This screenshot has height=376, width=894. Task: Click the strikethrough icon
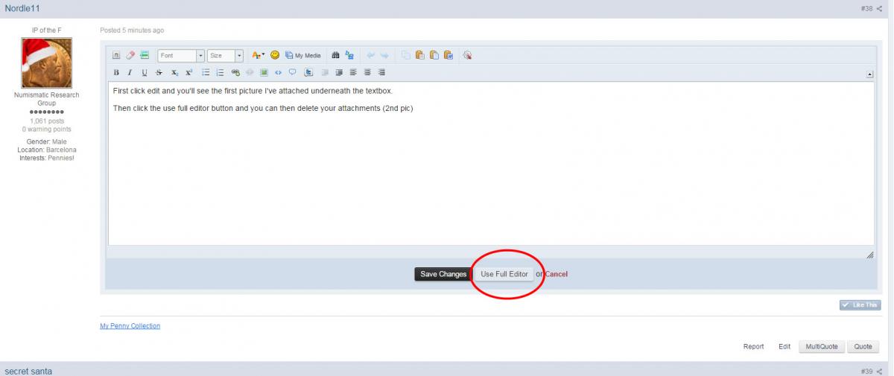[159, 72]
